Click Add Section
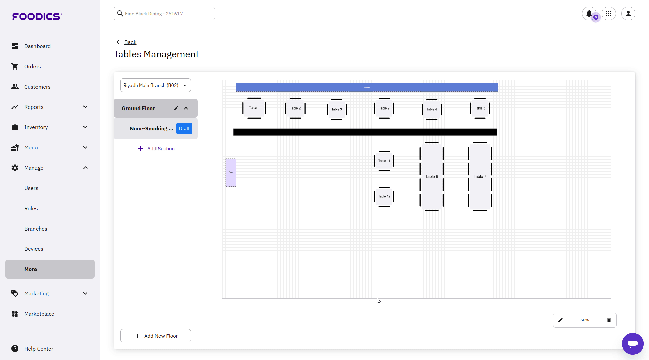Image resolution: width=649 pixels, height=360 pixels. click(x=156, y=149)
